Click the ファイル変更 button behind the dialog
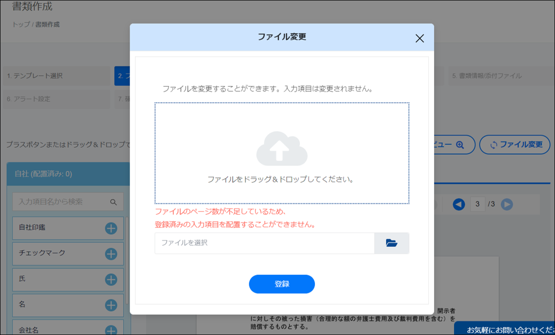 coord(515,144)
